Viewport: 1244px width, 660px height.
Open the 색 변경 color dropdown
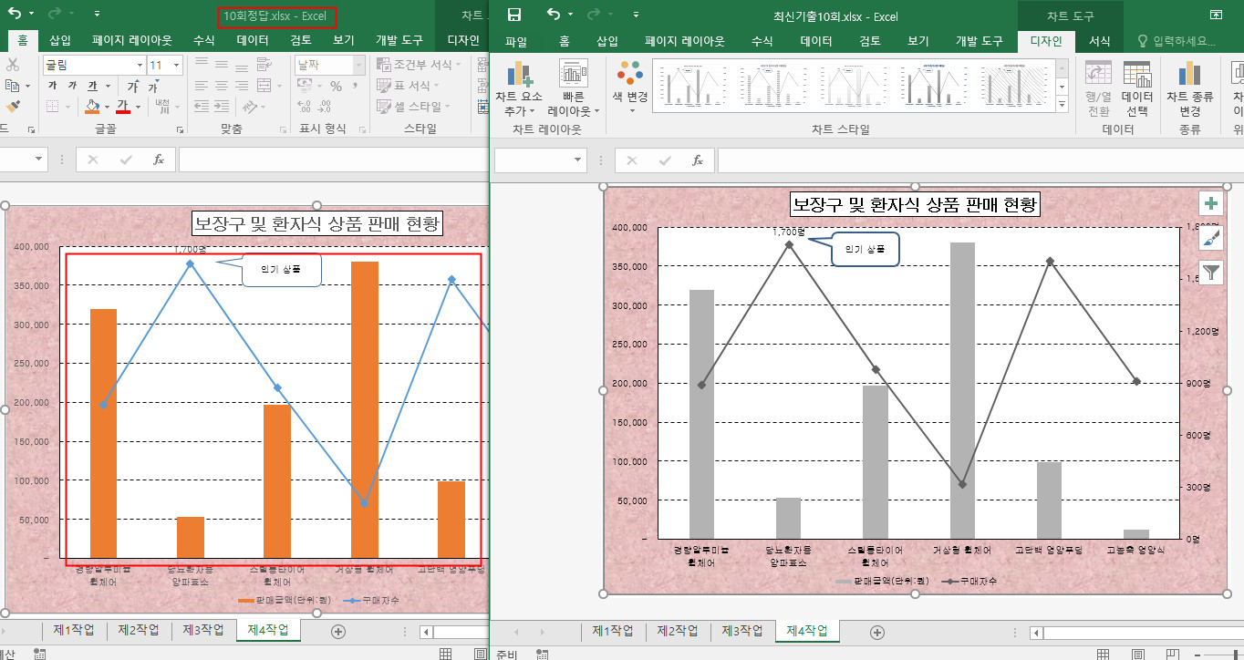(x=630, y=90)
